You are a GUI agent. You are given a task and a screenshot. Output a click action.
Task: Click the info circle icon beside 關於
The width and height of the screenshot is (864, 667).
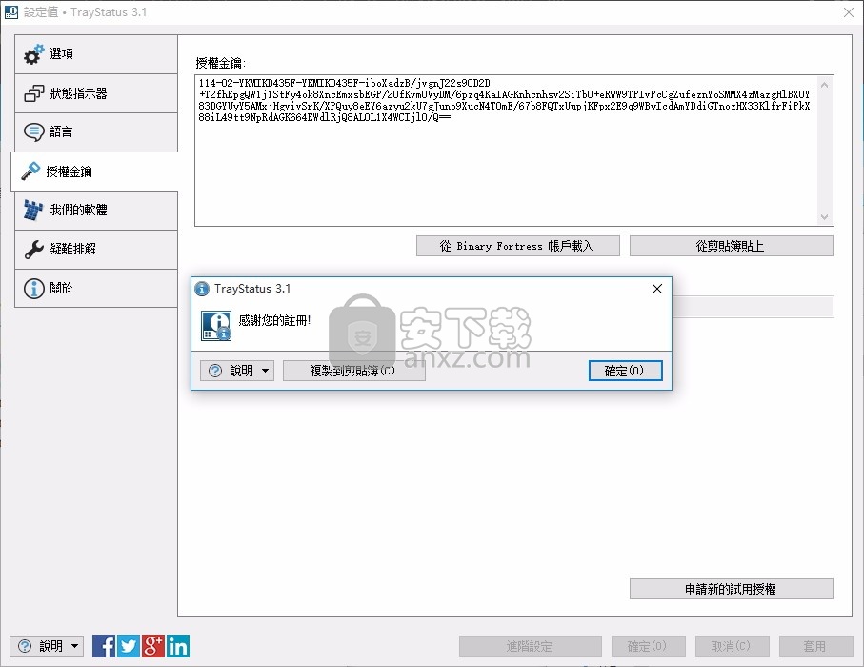[33, 288]
